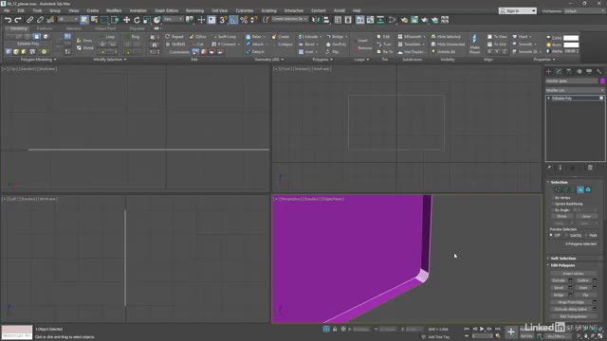Select the Unlink Selection icon
Image resolution: width=607 pixels, height=341 pixels.
(x=40, y=20)
